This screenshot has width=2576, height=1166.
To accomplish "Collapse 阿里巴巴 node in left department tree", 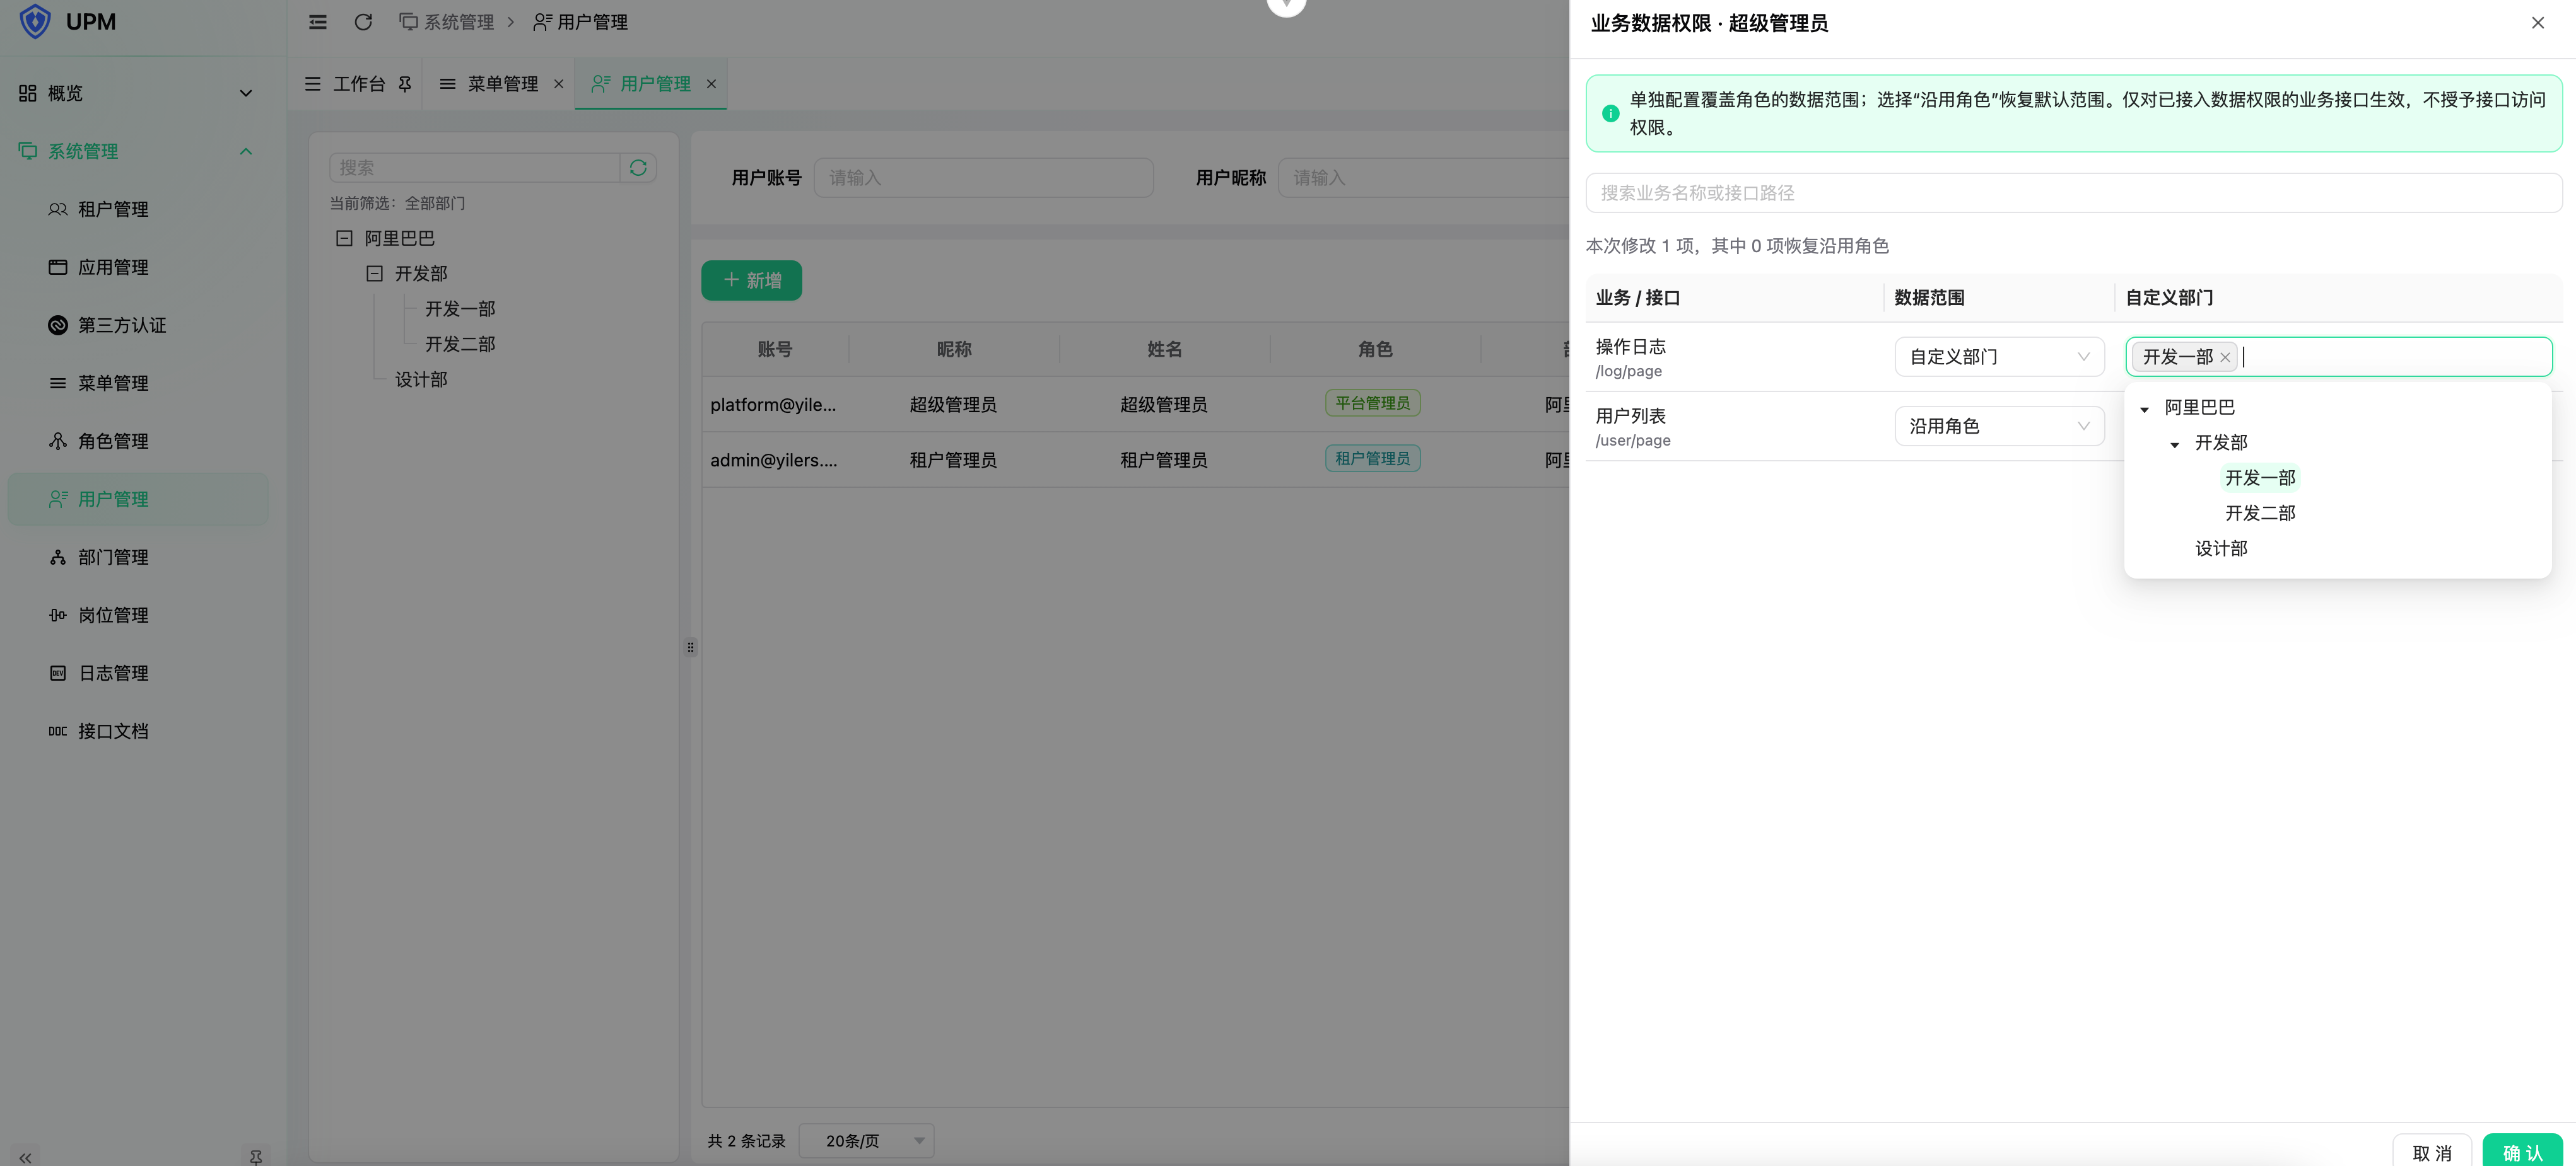I will tap(344, 238).
